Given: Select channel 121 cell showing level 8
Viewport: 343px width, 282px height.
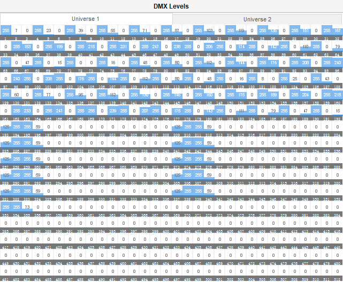Looking at the screenshot, I should pyautogui.click(x=262, y=79).
